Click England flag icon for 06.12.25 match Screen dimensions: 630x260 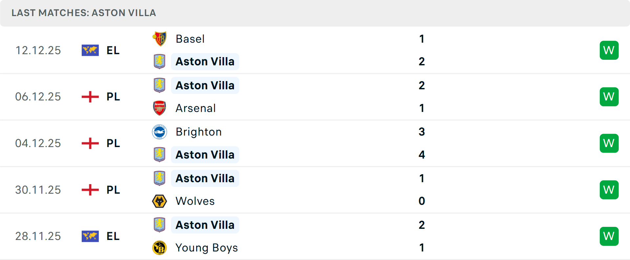90,97
